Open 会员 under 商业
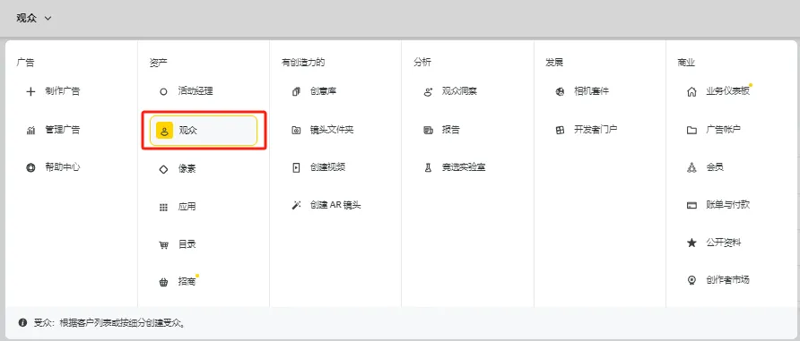This screenshot has height=341, width=800. [715, 167]
